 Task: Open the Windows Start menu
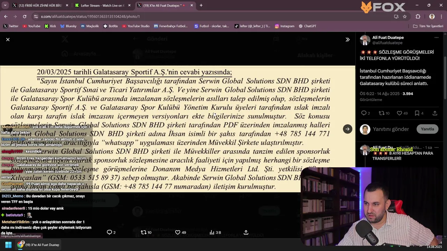coord(8,245)
